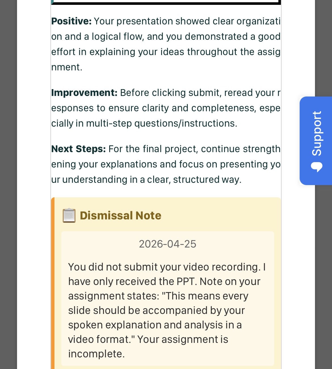Click the bold Improvement label
Viewport: 332px width, 369px height.
[84, 93]
